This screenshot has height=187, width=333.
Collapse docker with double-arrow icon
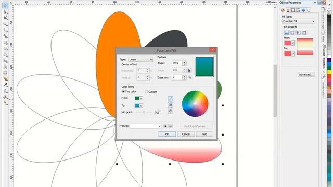(315, 3)
